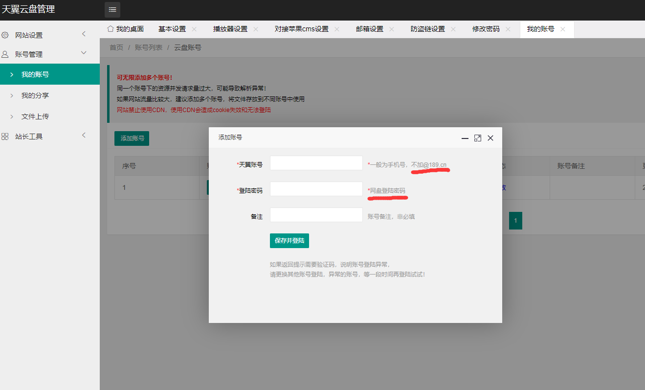Expand the 网站设置 sidebar menu arrow
This screenshot has width=645, height=390.
[84, 34]
